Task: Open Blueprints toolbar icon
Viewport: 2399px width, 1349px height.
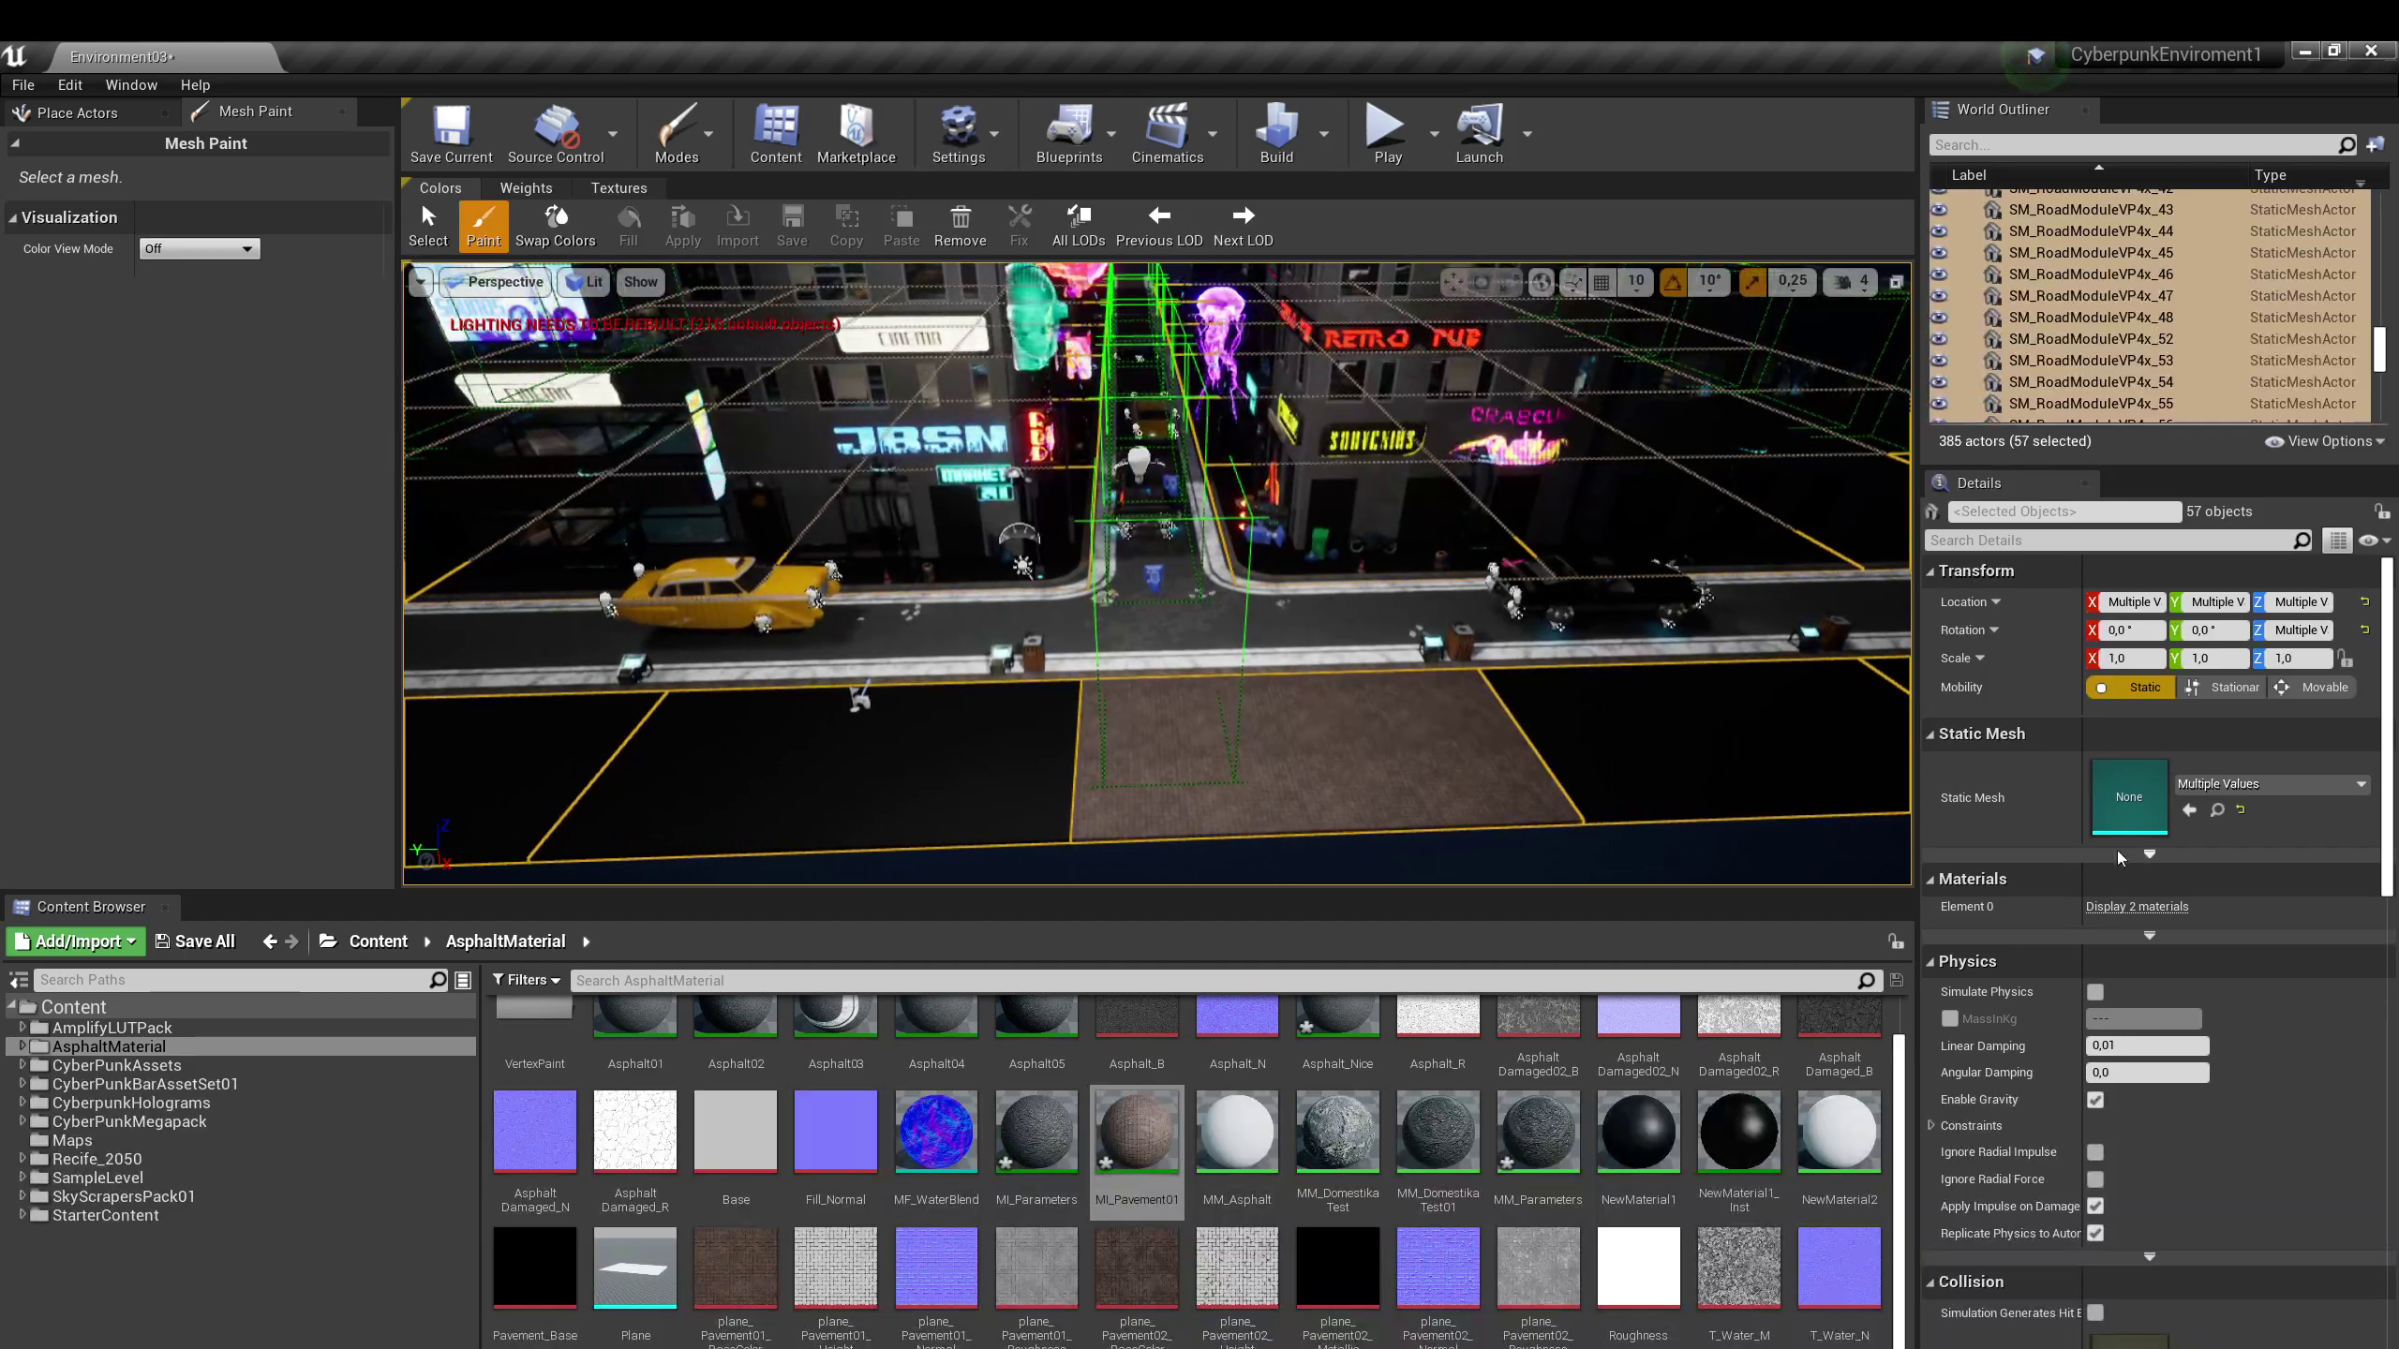Action: pos(1068,134)
